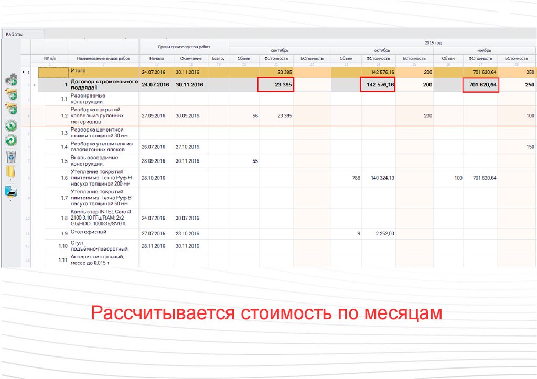Image resolution: width=537 pixels, height=379 pixels.
Task: Select the Вновь возводимые конструкции row
Action: coord(104,161)
